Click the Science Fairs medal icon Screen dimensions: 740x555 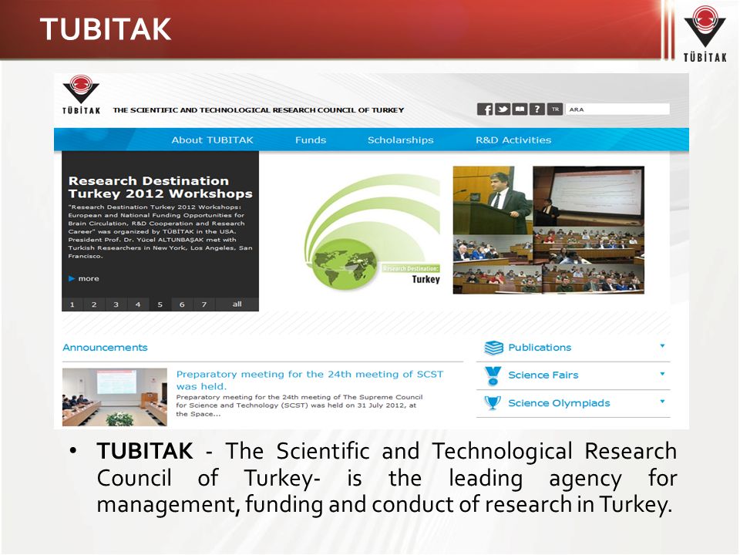click(493, 376)
